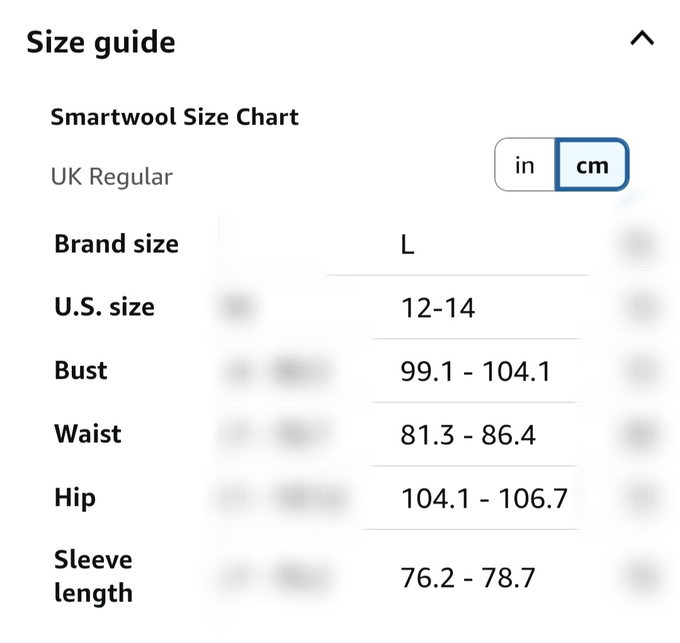
Task: Collapse the Size guide chevron
Action: pyautogui.click(x=642, y=40)
